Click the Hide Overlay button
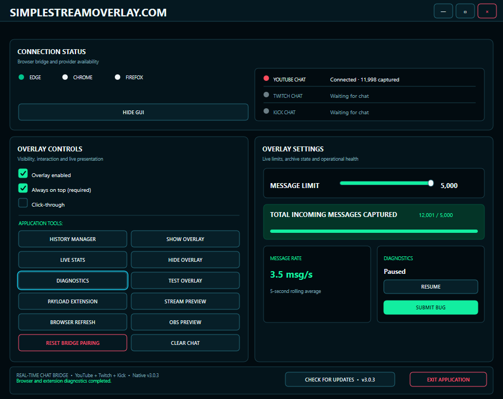Image resolution: width=503 pixels, height=399 pixels. 185,260
